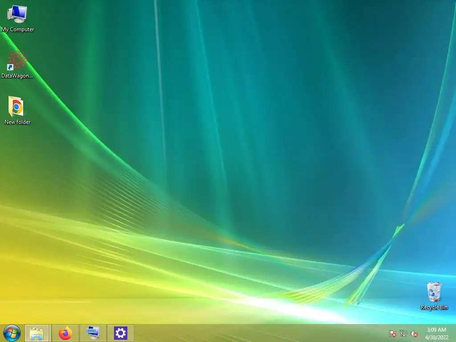
Task: Click the 4/30/2022 date in tray
Action: coord(437,338)
